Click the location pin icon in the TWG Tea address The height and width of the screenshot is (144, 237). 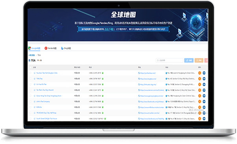(x=166, y=79)
